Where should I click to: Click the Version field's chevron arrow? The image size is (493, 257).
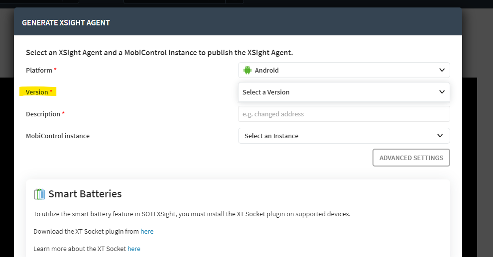point(442,92)
